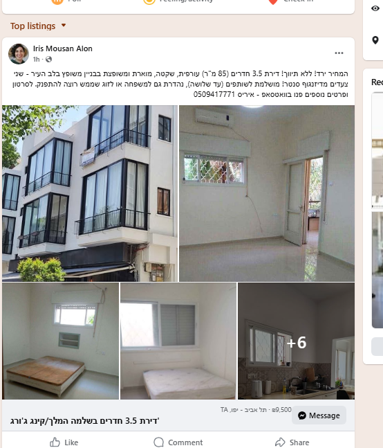This screenshot has height=448, width=383.
Task: Open the empty room with air conditioner photo
Action: pos(267,193)
